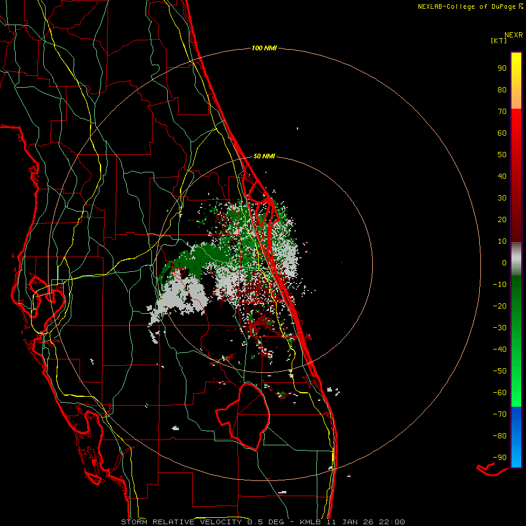This screenshot has height=526, width=526.
Task: Click the 20 value on the velocity scale
Action: point(502,220)
